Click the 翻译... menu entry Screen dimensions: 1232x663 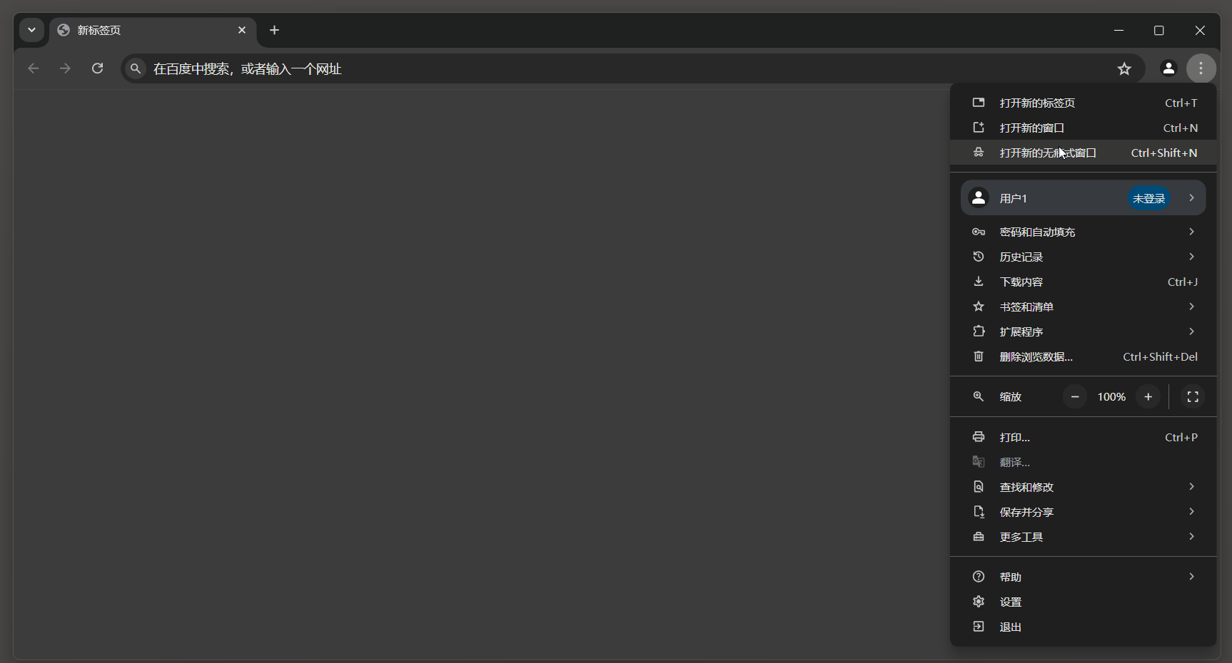(1084, 462)
